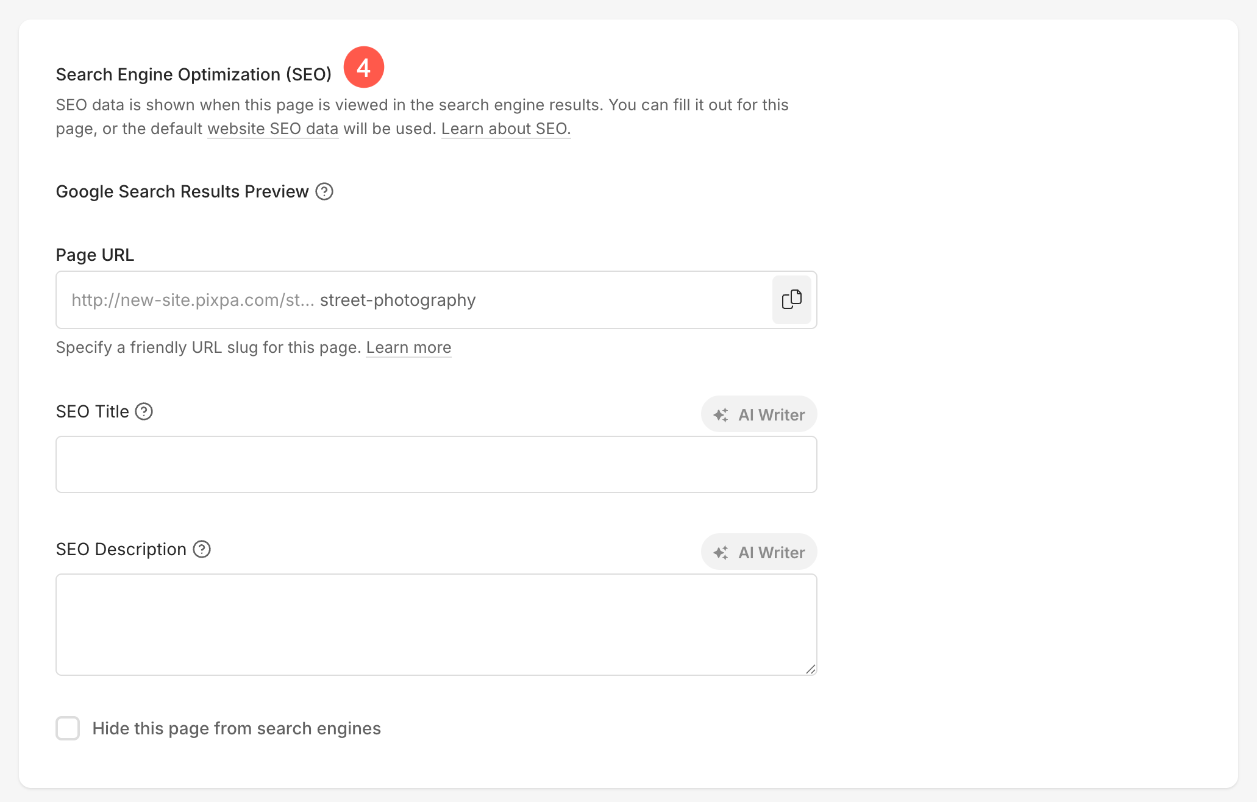Click the red number 4 badge
This screenshot has height=802, width=1257.
363,67
